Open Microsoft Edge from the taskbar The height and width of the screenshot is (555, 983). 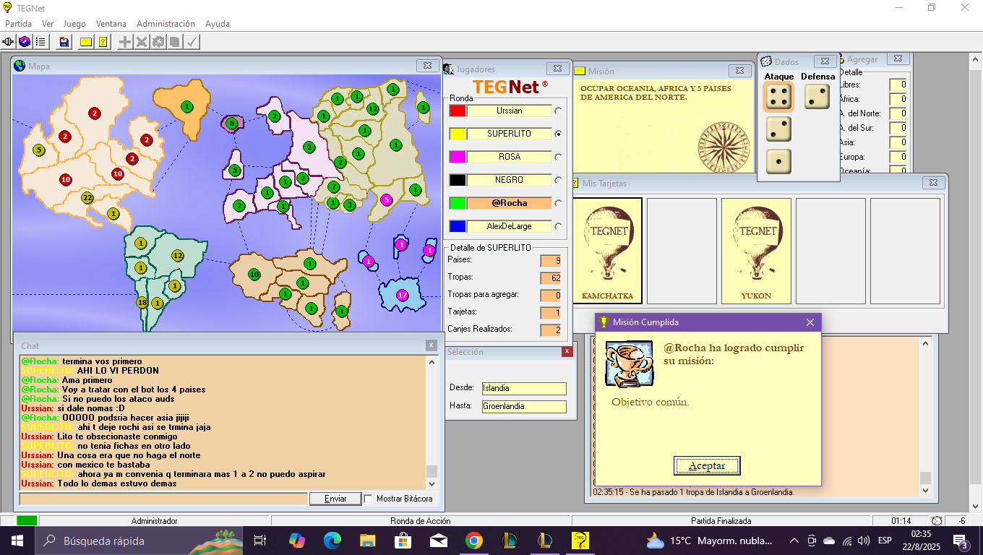(332, 541)
